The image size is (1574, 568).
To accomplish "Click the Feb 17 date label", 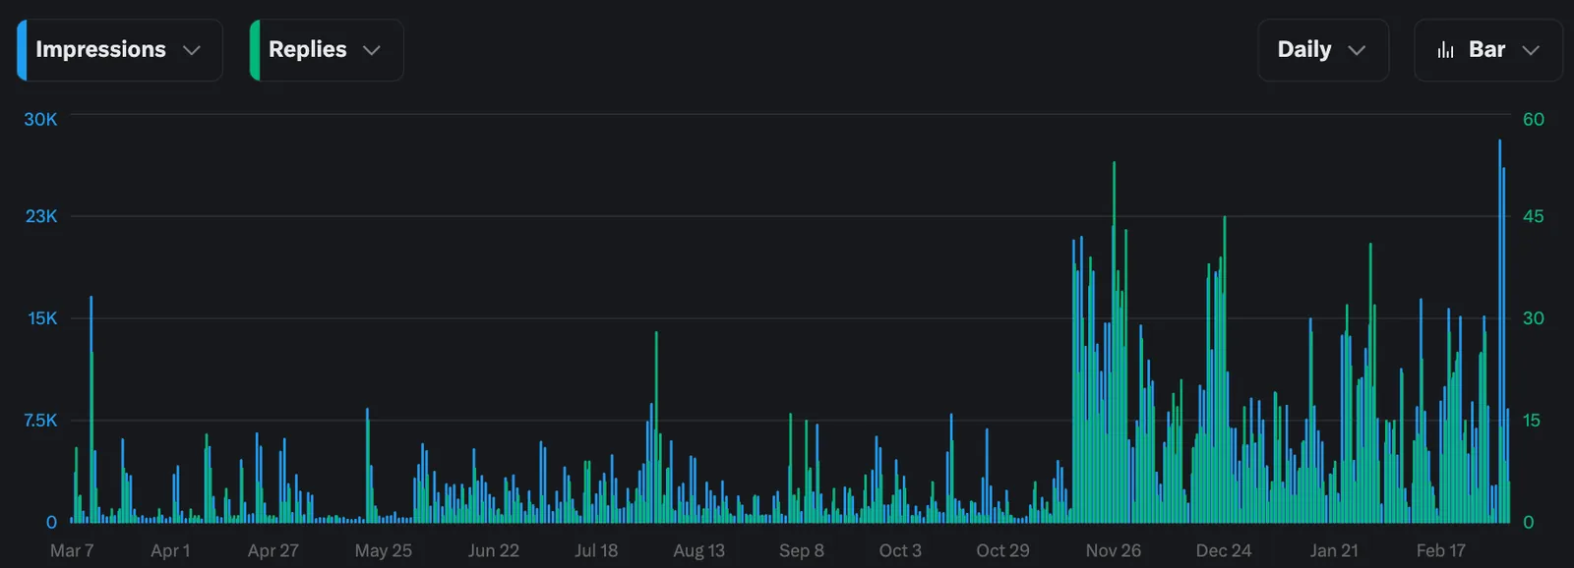I will point(1441,550).
